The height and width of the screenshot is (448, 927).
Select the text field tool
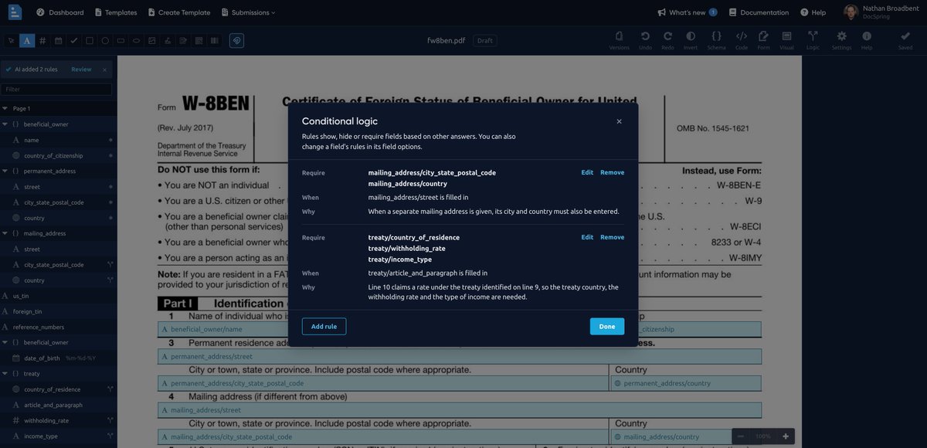pos(27,40)
